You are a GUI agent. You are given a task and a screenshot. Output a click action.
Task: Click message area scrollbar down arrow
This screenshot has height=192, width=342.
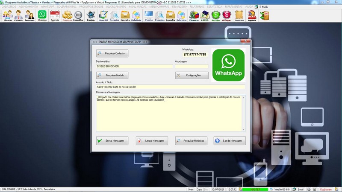click(x=243, y=129)
